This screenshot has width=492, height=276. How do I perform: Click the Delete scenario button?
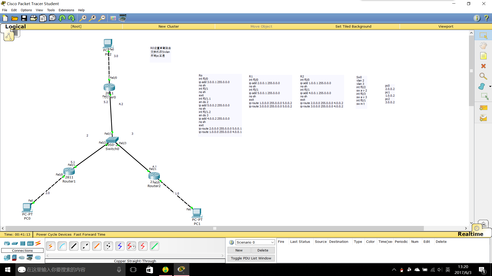point(263,250)
